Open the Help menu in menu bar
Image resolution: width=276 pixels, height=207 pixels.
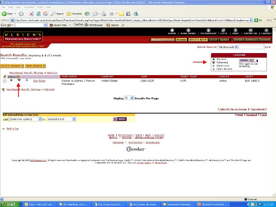coord(49,7)
